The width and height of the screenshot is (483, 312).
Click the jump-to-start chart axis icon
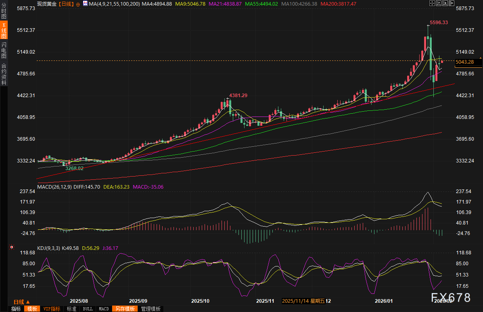(x=439, y=3)
